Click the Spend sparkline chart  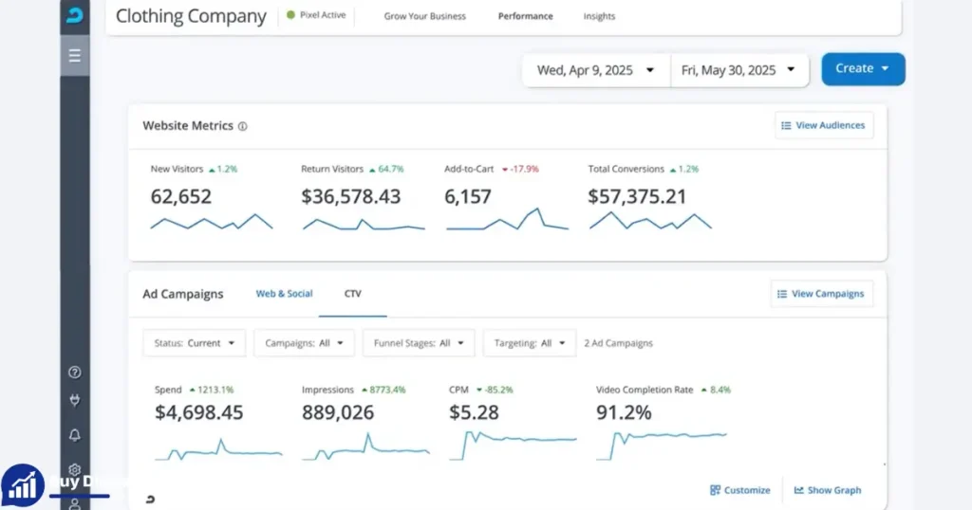pyautogui.click(x=218, y=450)
